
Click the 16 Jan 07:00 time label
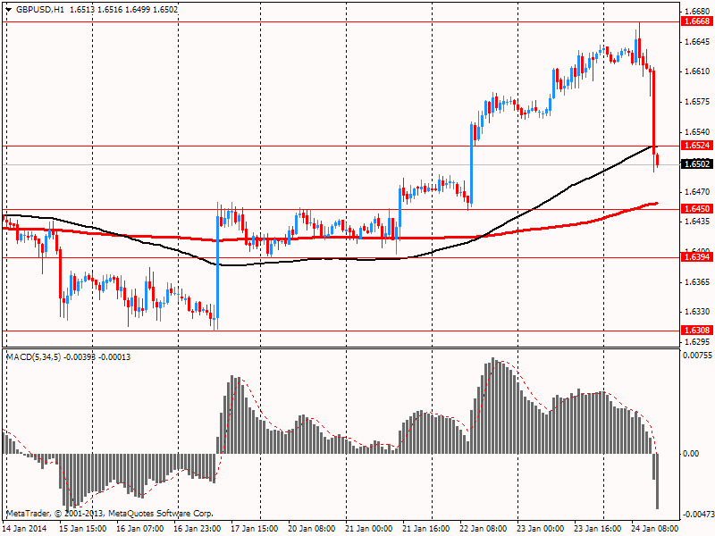coord(140,529)
